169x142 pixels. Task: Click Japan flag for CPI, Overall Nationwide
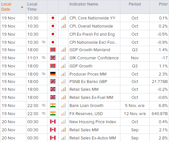coord(53,26)
